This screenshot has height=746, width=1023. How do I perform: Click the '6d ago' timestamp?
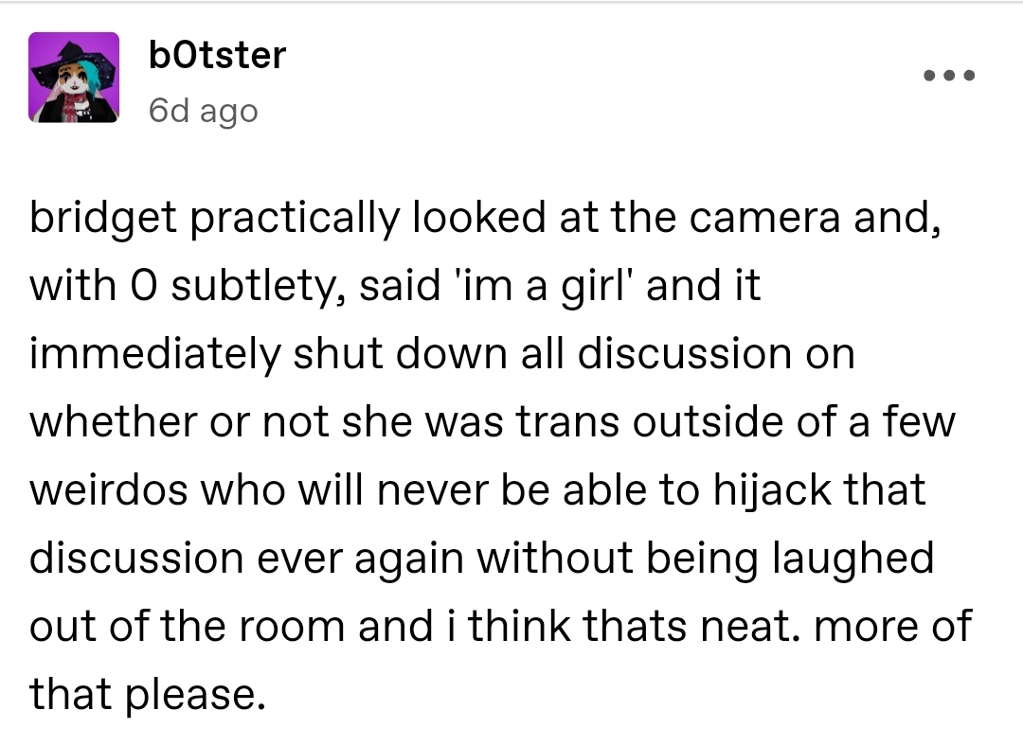(x=203, y=111)
